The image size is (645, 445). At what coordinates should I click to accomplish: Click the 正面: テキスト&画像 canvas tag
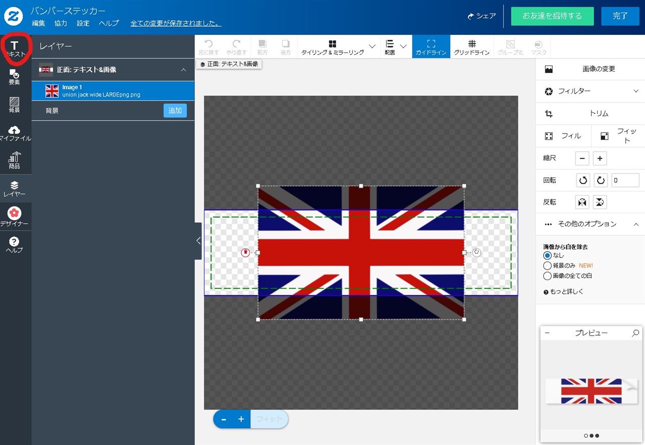pyautogui.click(x=229, y=65)
